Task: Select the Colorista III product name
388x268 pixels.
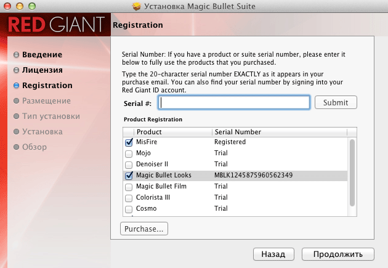Action: pyautogui.click(x=153, y=198)
